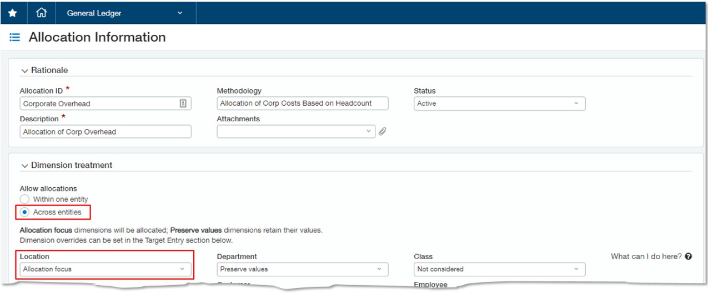This screenshot has height=293, width=708.
Task: Open the list menu icon beside Allocation Information
Action: click(15, 38)
